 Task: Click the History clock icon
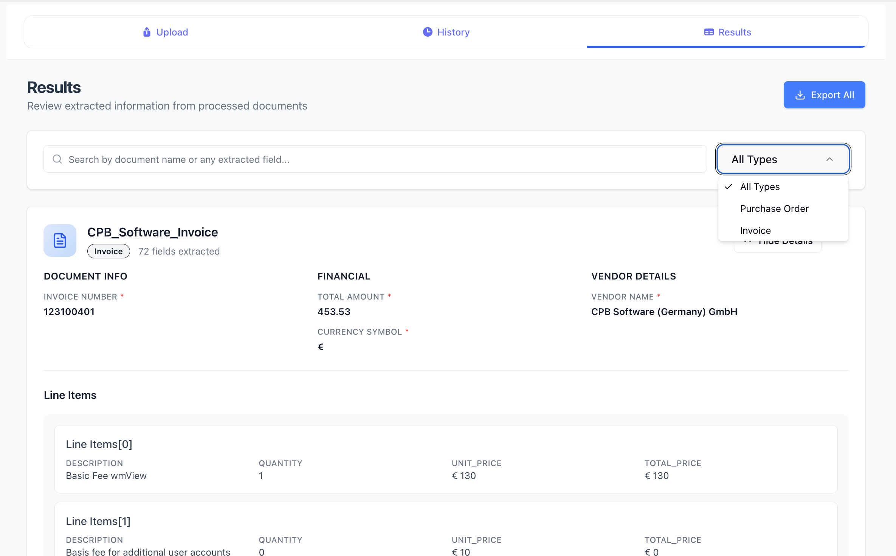pyautogui.click(x=428, y=32)
